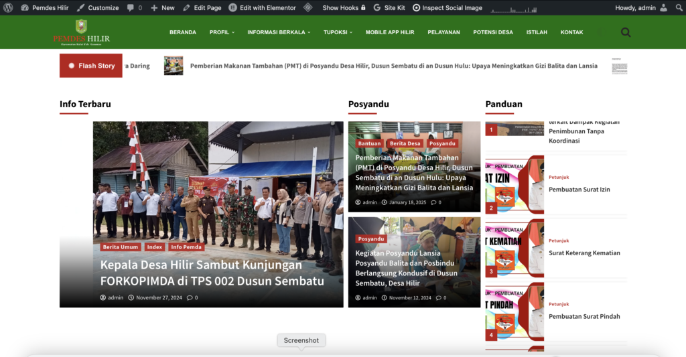This screenshot has height=357, width=686.
Task: Open Pembuatan Surat Pindah guide
Action: point(584,316)
